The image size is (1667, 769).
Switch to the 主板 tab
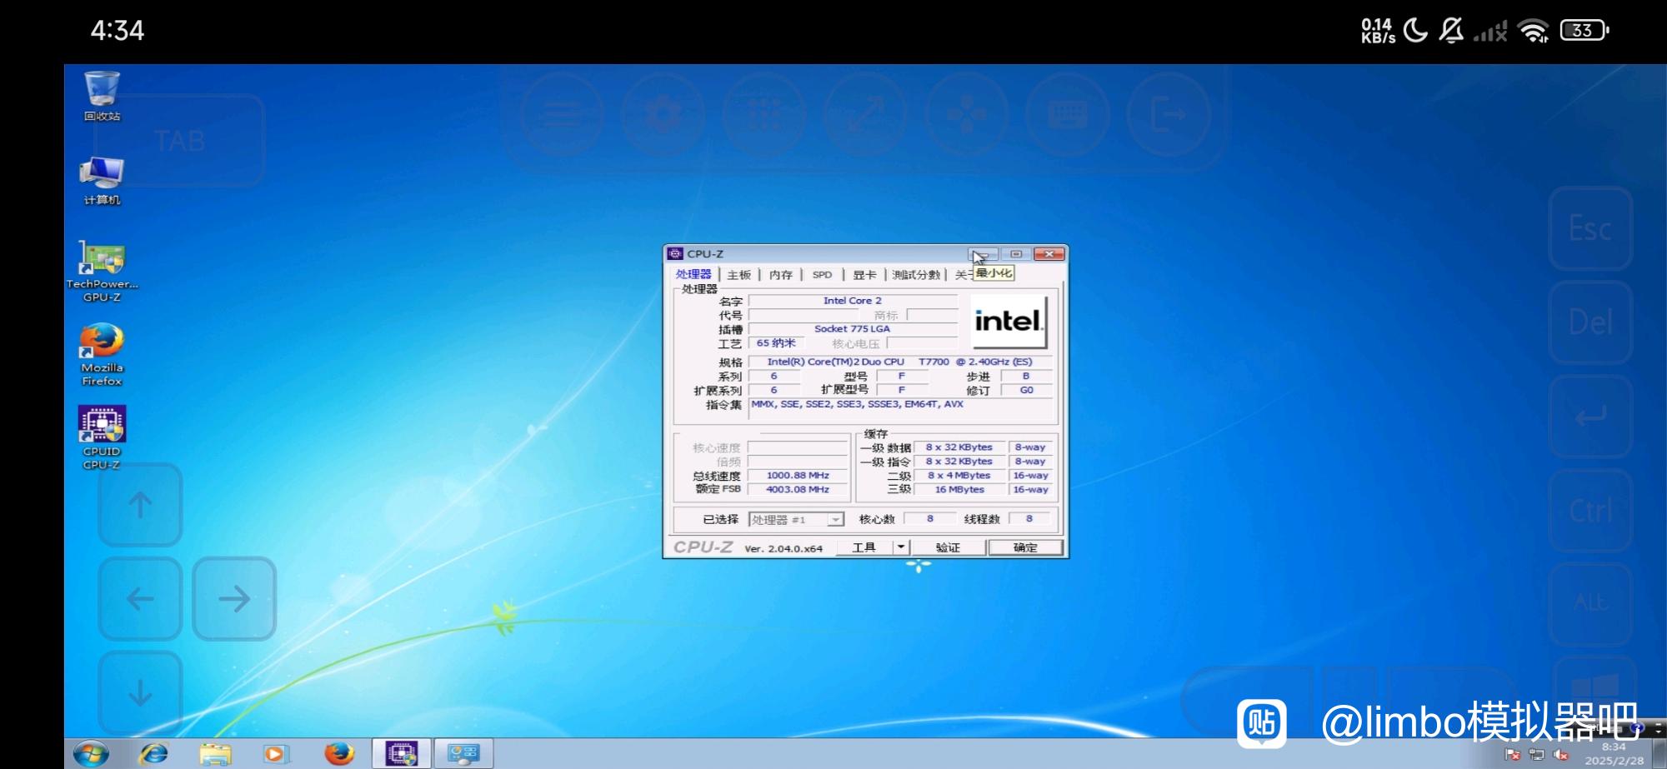click(x=738, y=275)
